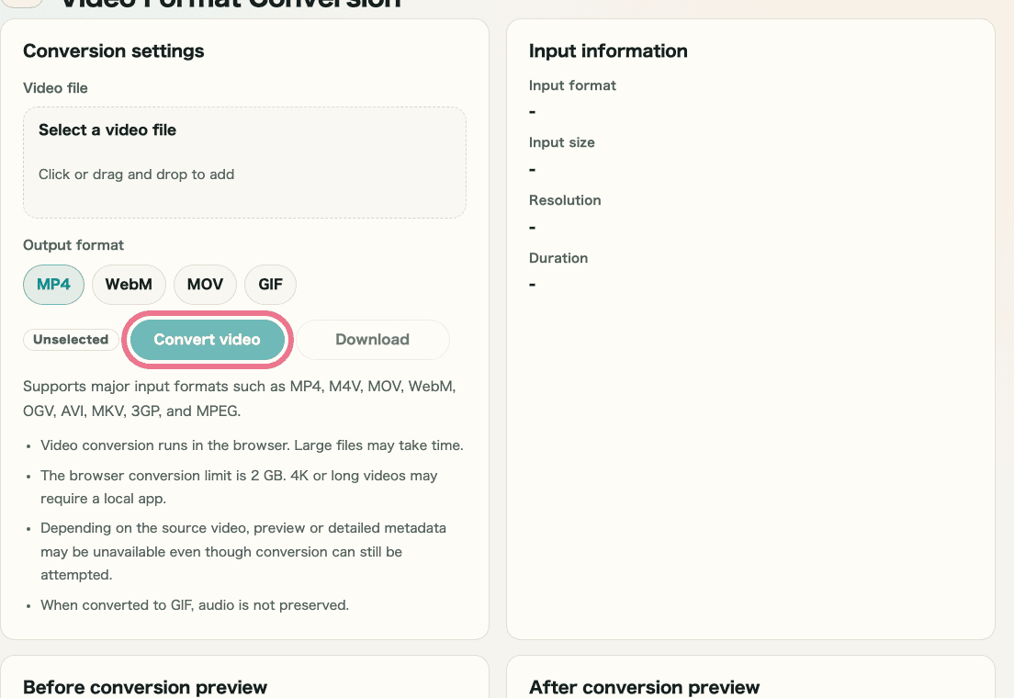Click the After conversion preview section

pyautogui.click(x=644, y=687)
